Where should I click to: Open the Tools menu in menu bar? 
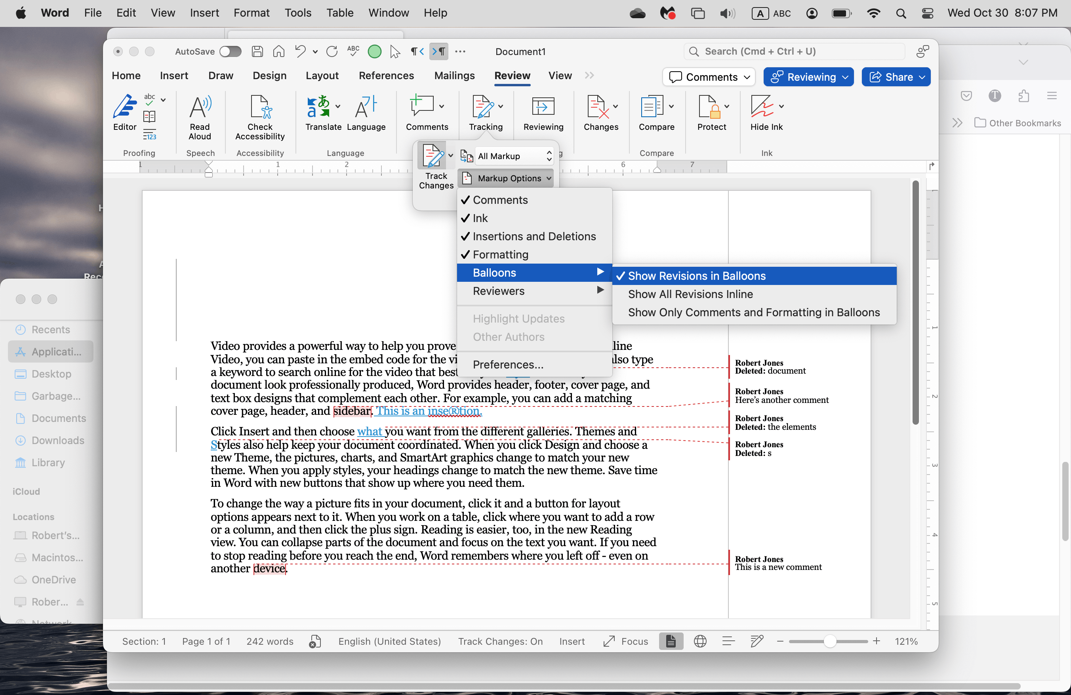point(297,13)
